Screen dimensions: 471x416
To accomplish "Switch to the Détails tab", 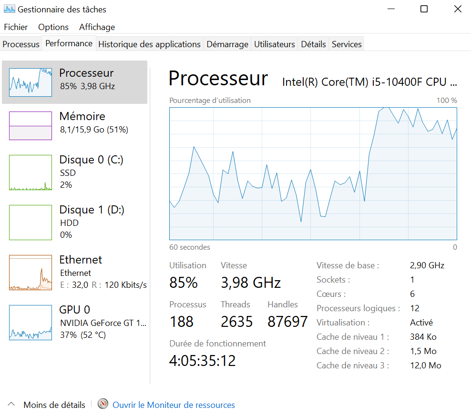I will click(313, 44).
